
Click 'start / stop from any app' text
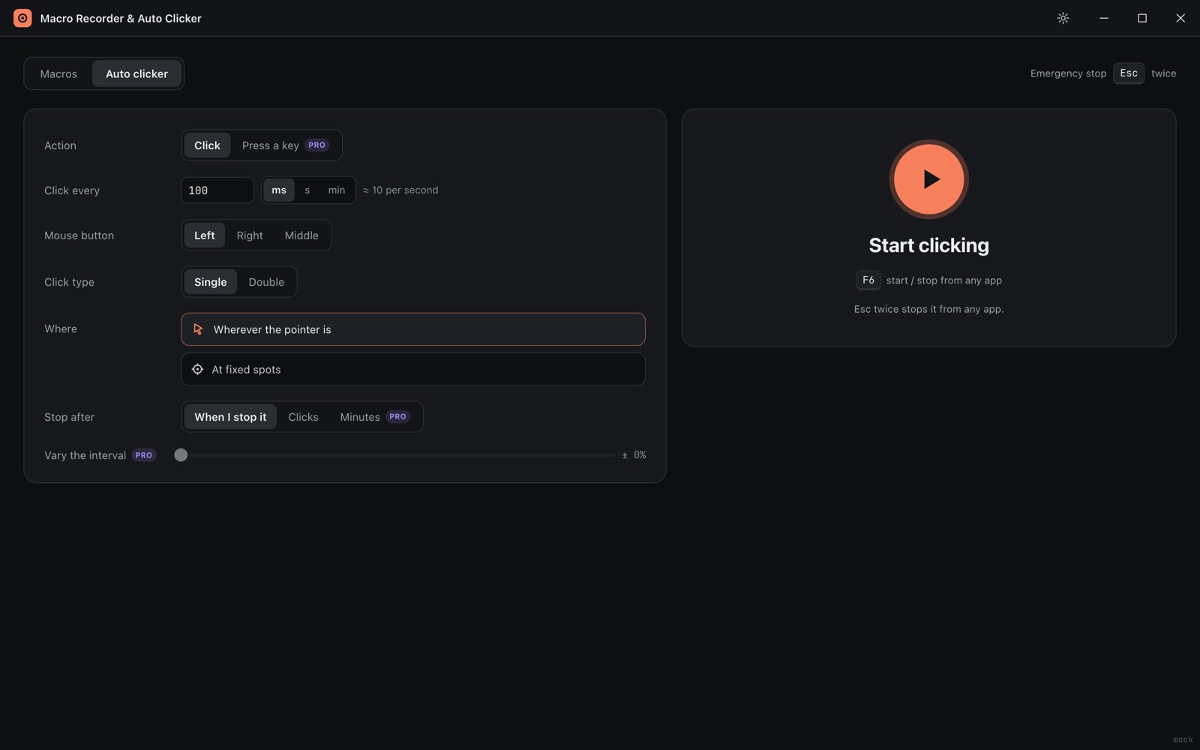[943, 280]
